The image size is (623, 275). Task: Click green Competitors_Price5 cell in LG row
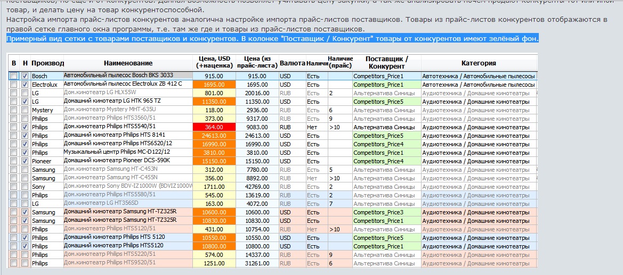point(386,102)
